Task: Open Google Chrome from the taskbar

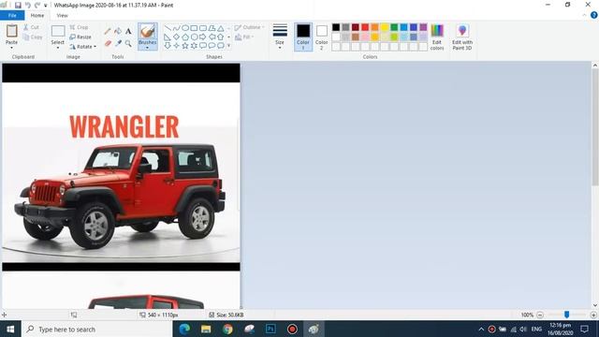Action: 227,329
